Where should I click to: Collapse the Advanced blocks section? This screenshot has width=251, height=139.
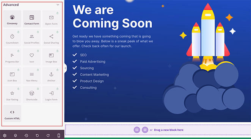58,5
